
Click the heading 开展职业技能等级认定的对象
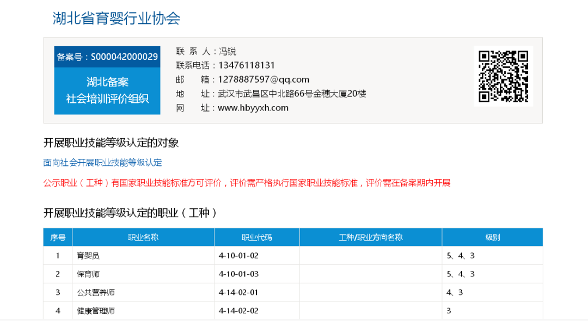111,143
